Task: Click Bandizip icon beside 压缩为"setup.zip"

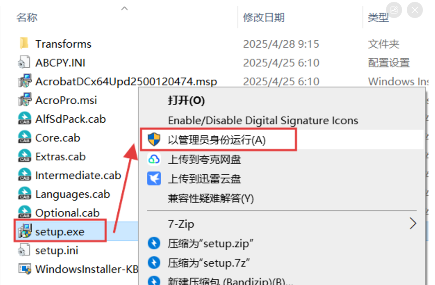Action: [x=154, y=243]
